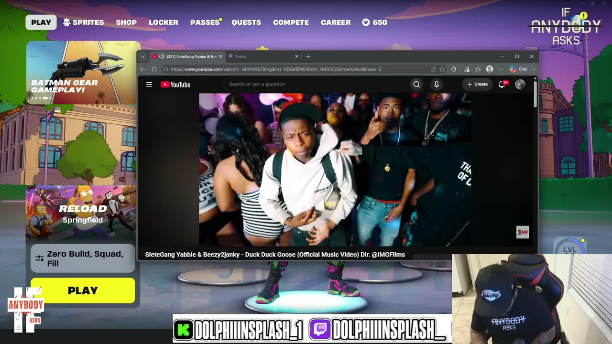Start voice search with the microphone icon

tap(437, 85)
